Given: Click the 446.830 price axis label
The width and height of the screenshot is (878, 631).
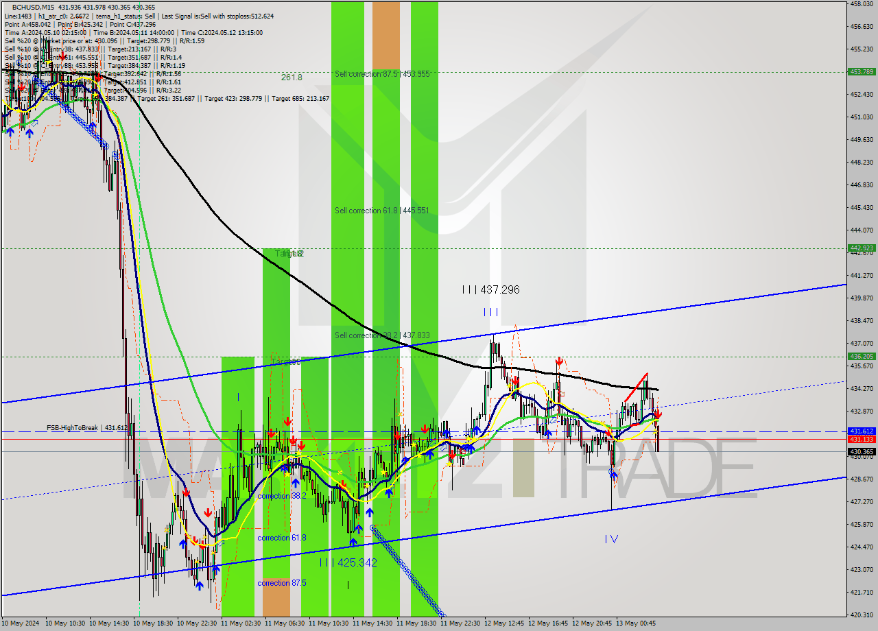Looking at the screenshot, I should [862, 185].
